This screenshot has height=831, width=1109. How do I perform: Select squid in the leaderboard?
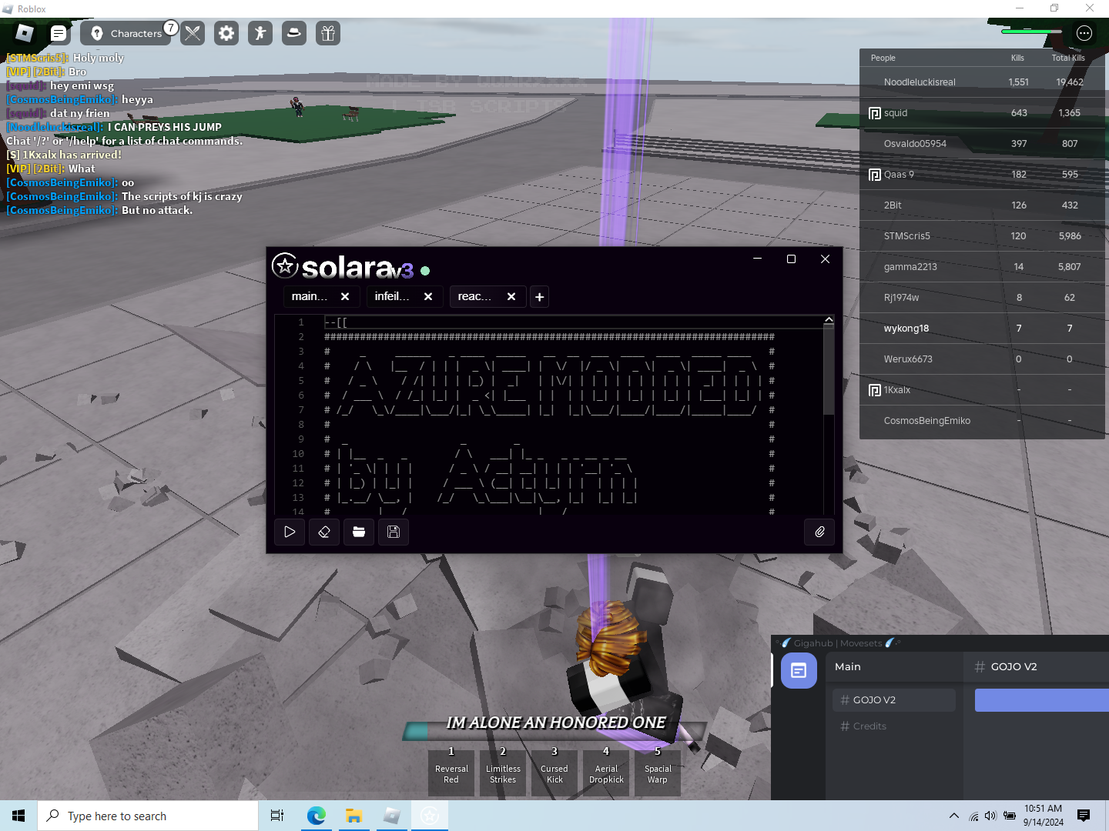[983, 113]
